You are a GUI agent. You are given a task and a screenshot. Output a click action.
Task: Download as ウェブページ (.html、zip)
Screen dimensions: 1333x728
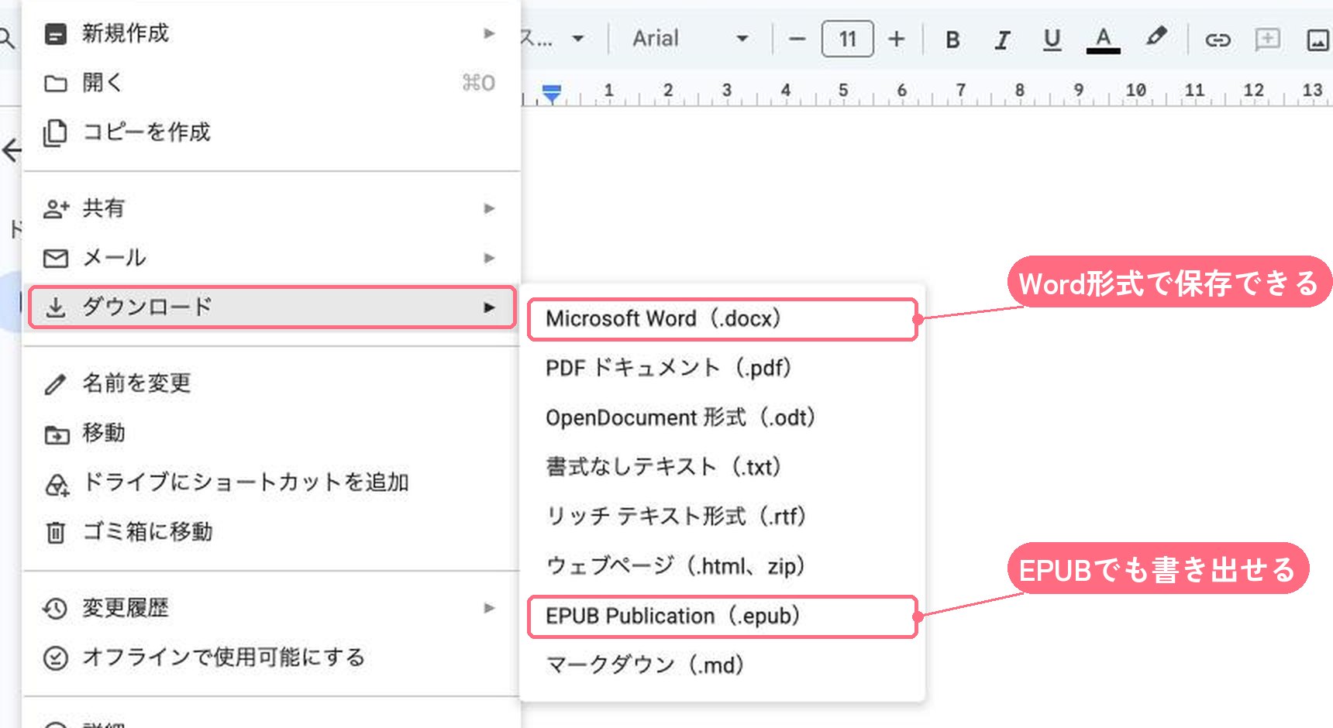[x=722, y=566]
